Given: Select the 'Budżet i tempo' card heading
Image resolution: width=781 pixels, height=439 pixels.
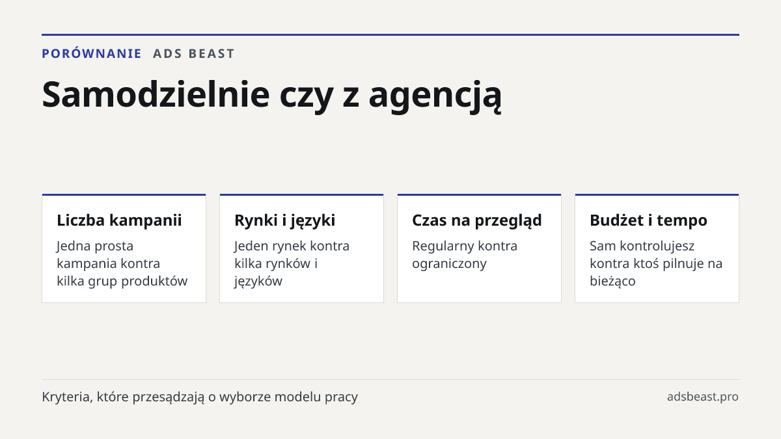Looking at the screenshot, I should pos(648,220).
